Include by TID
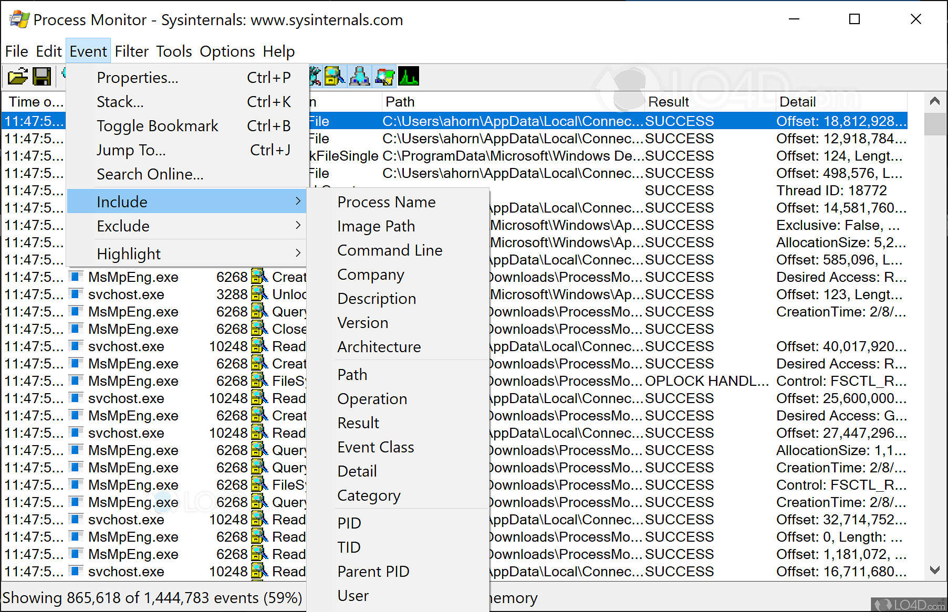The height and width of the screenshot is (612, 948). pos(398,547)
